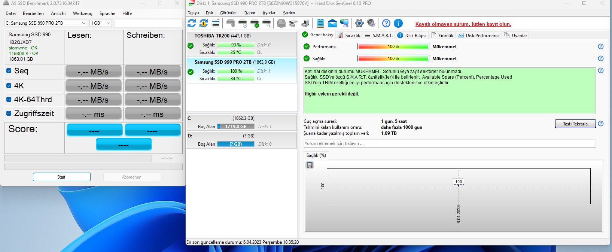Click the computer tower and cubes toolbar icon

coord(305,23)
